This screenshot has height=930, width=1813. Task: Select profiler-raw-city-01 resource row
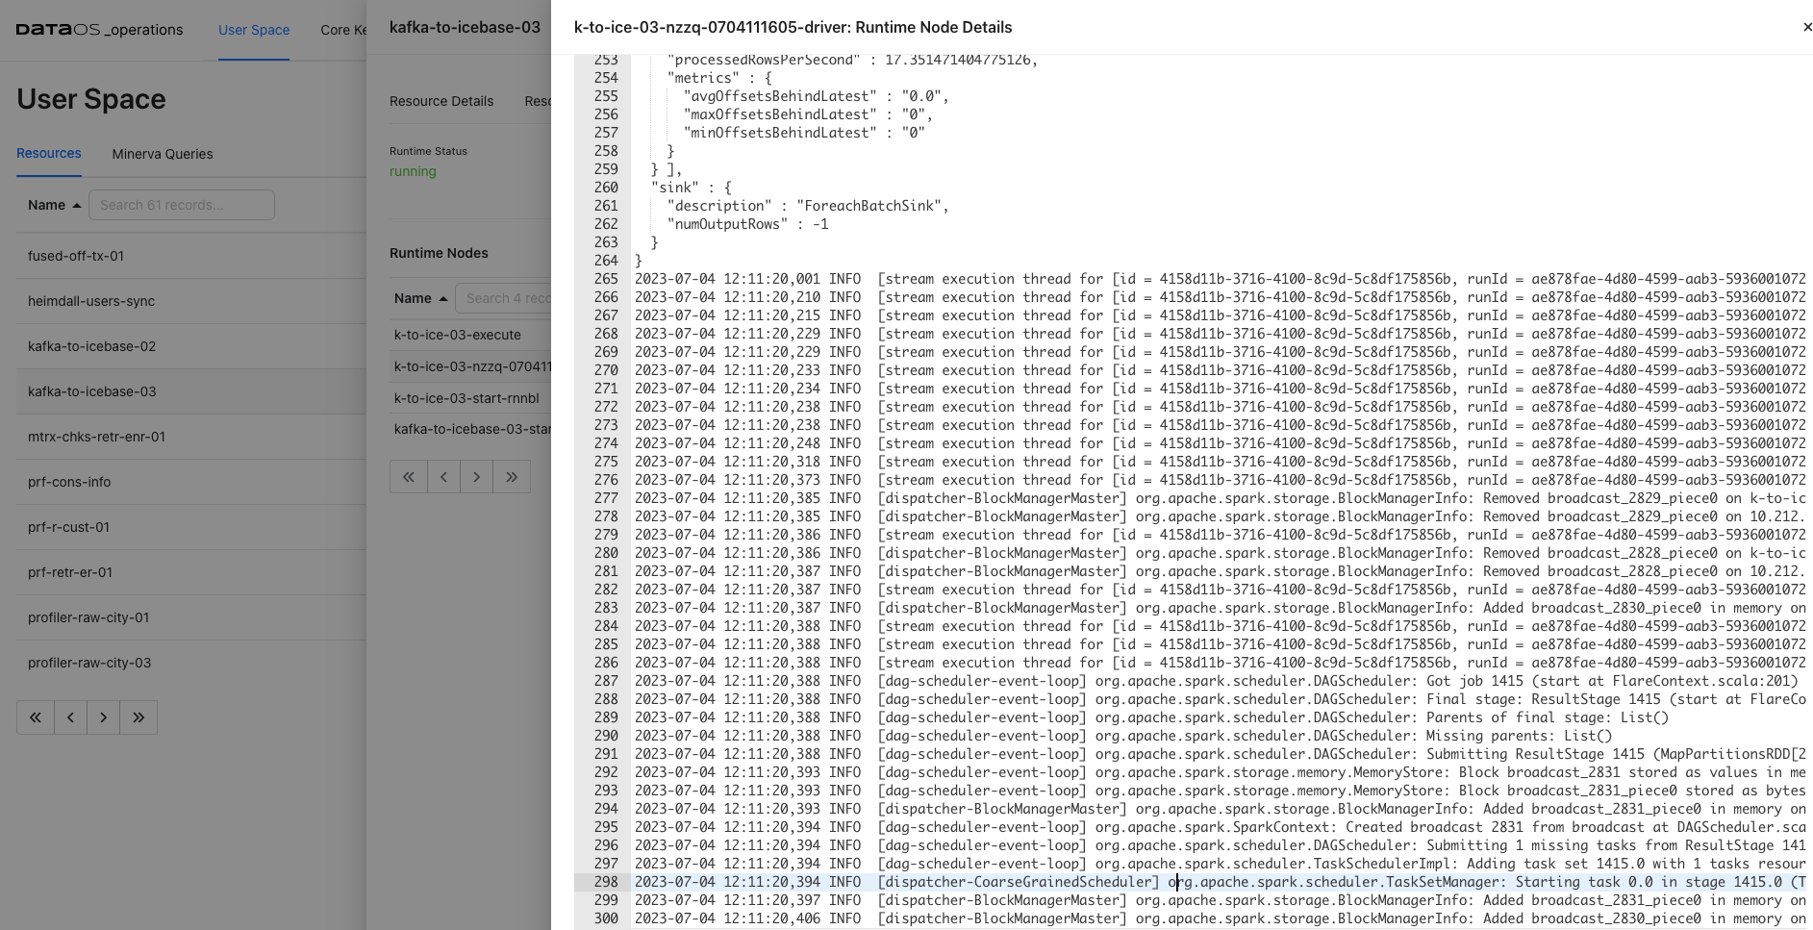click(x=191, y=617)
